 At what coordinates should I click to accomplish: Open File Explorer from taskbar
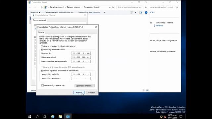click(x=60, y=117)
